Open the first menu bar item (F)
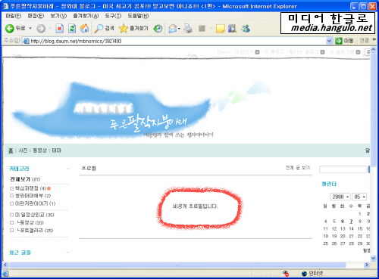This screenshot has width=379, height=279. (x=14, y=16)
